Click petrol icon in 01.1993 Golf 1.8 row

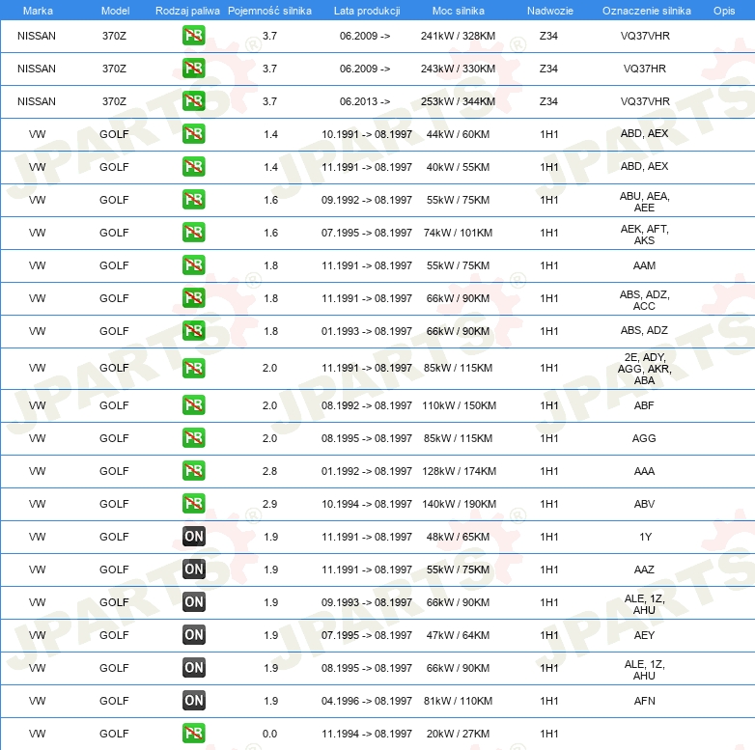coord(193,330)
